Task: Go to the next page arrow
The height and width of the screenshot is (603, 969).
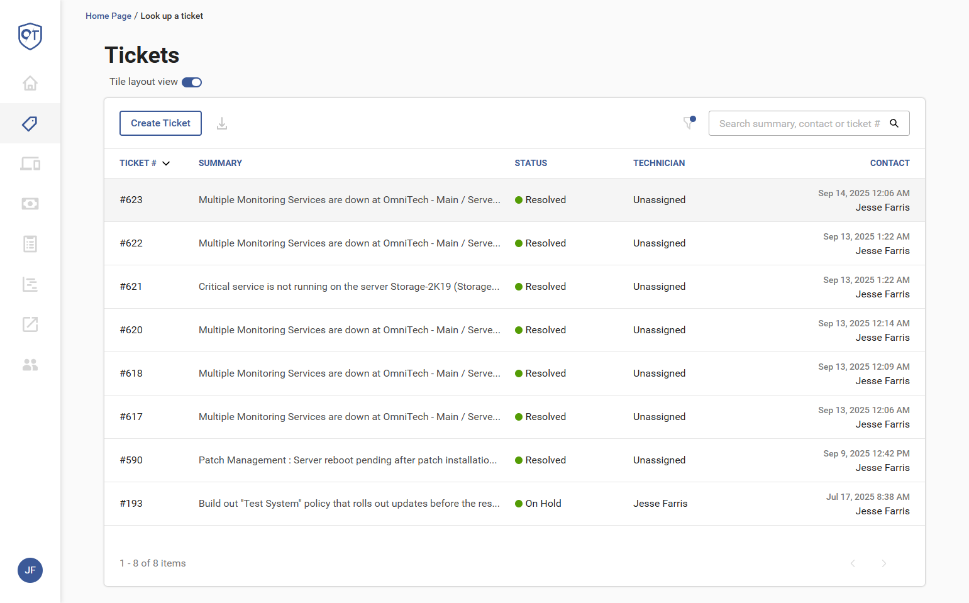Action: click(x=884, y=563)
